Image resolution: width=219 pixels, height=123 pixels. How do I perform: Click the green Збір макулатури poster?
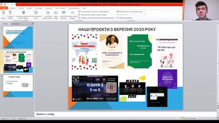pyautogui.click(x=140, y=52)
